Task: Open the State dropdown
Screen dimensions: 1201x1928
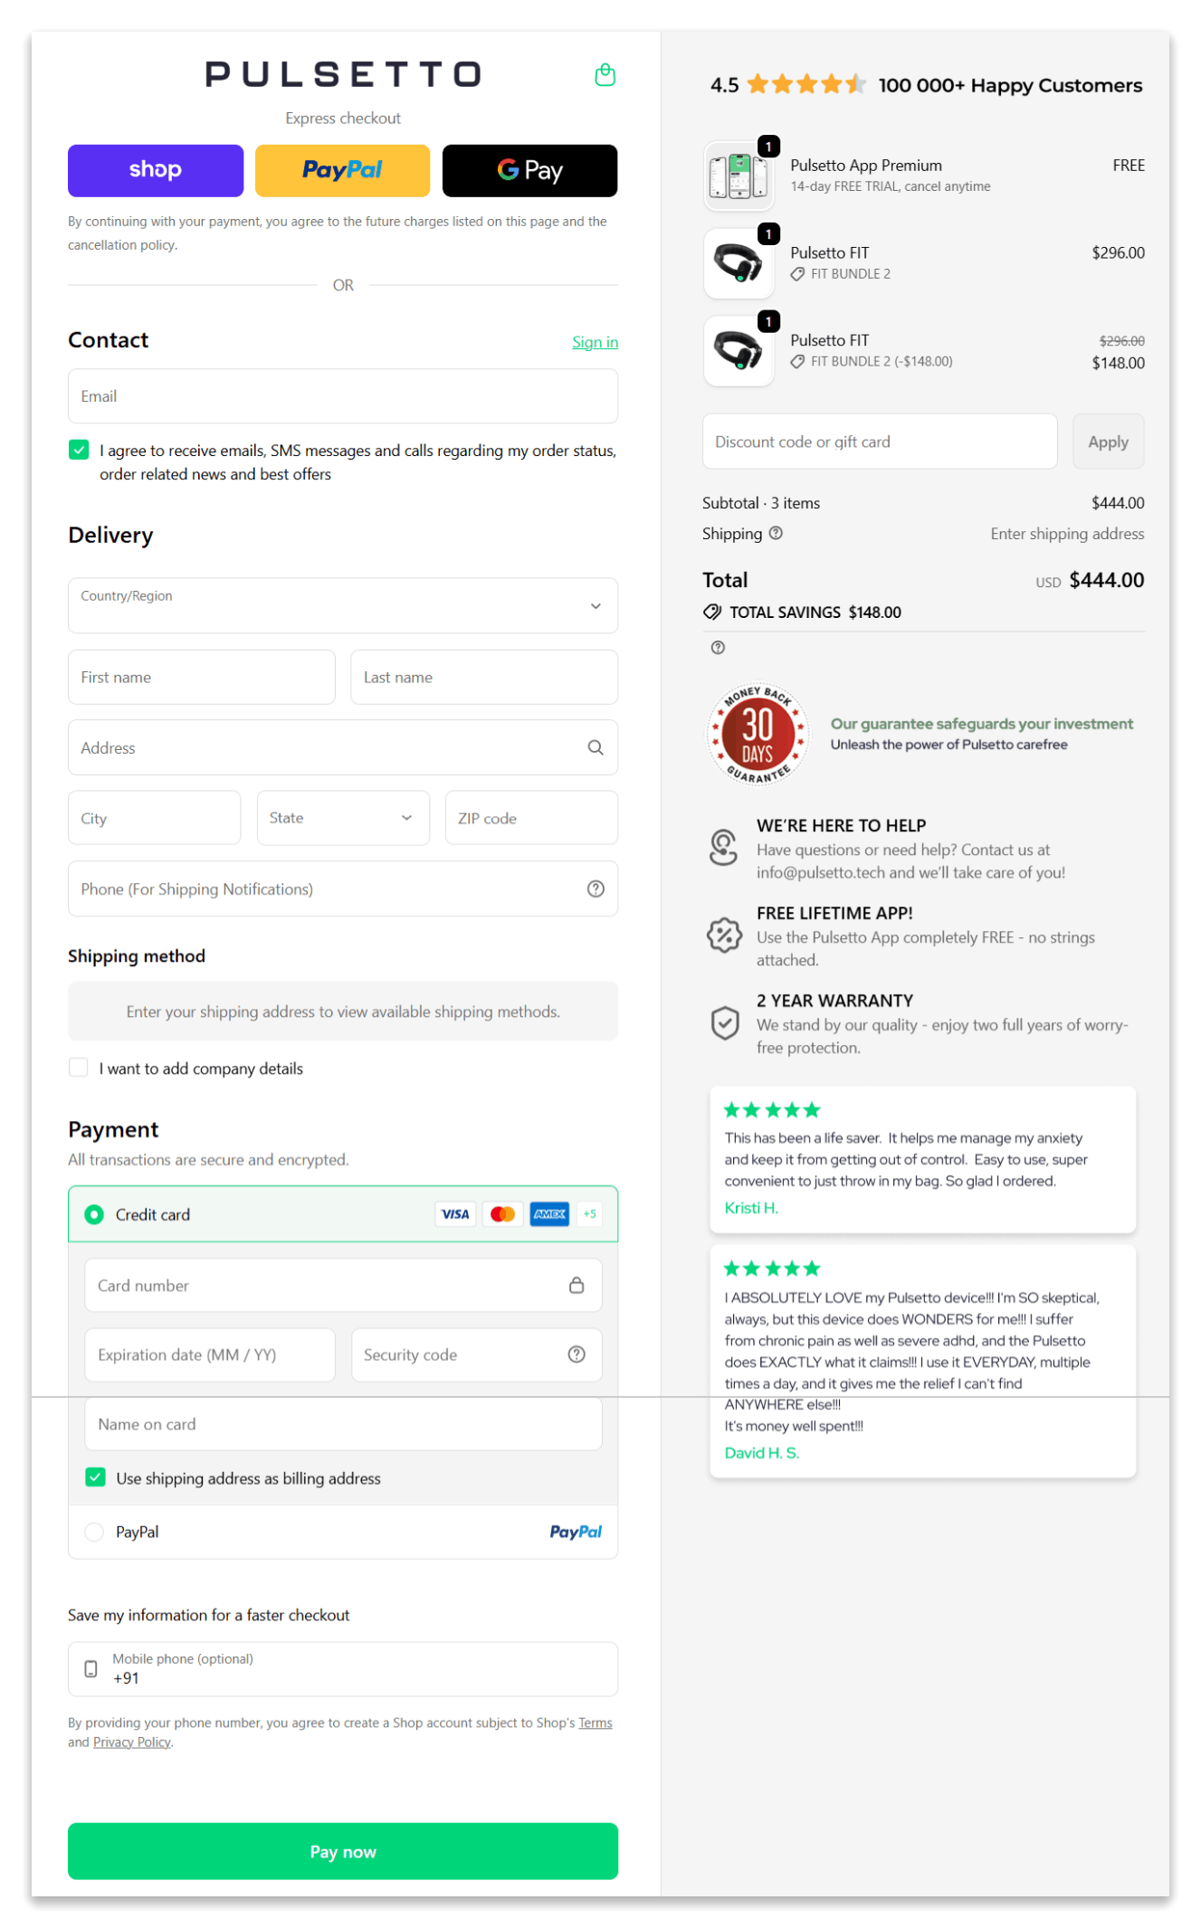Action: pos(343,818)
